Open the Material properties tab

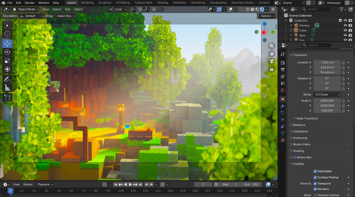click(x=283, y=140)
